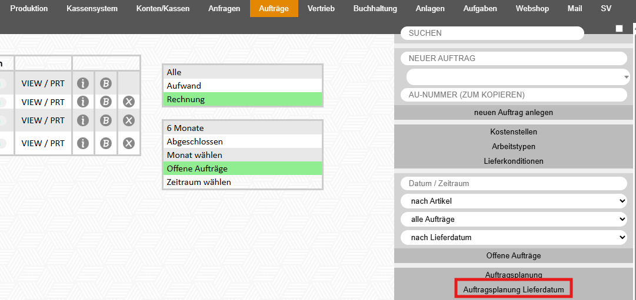Click the X delete icon in the third row
Image resolution: width=636 pixels, height=300 pixels.
(129, 120)
